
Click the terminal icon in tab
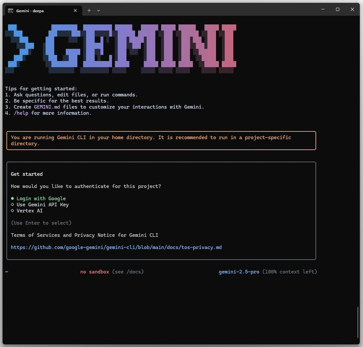coord(10,11)
